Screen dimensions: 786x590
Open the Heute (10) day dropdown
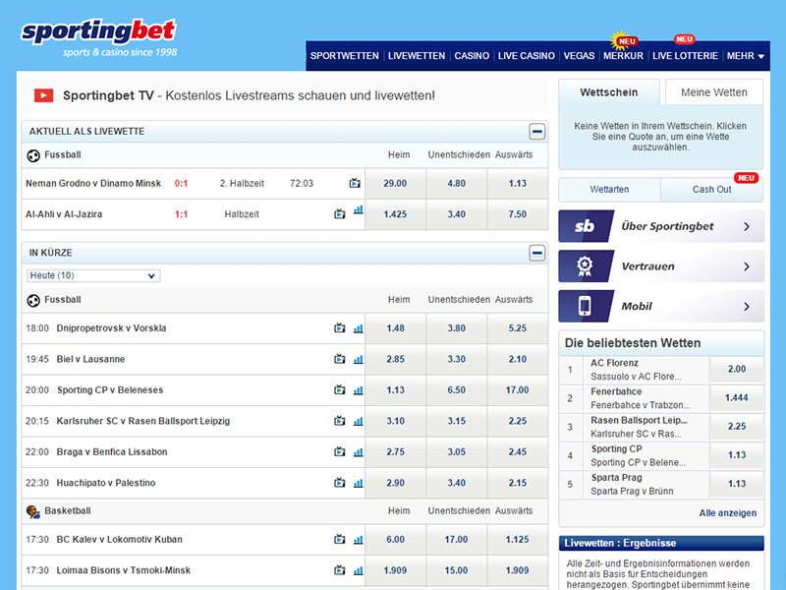coord(93,275)
